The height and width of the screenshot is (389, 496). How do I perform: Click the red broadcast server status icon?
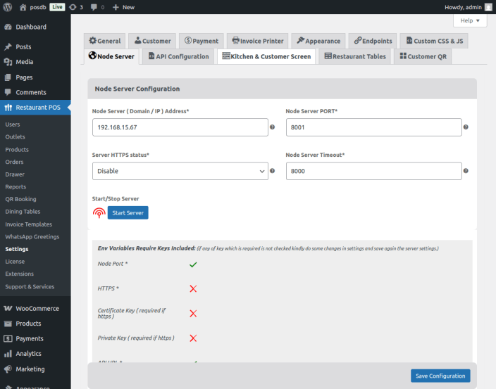click(x=99, y=212)
